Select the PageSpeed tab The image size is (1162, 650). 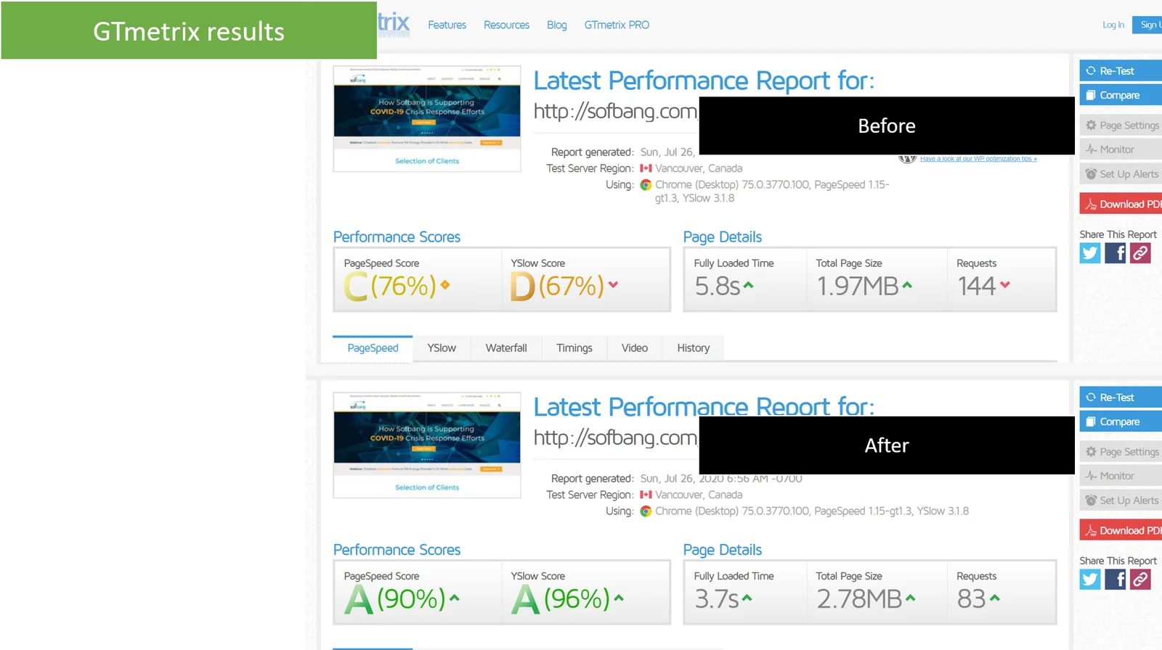[x=373, y=348]
